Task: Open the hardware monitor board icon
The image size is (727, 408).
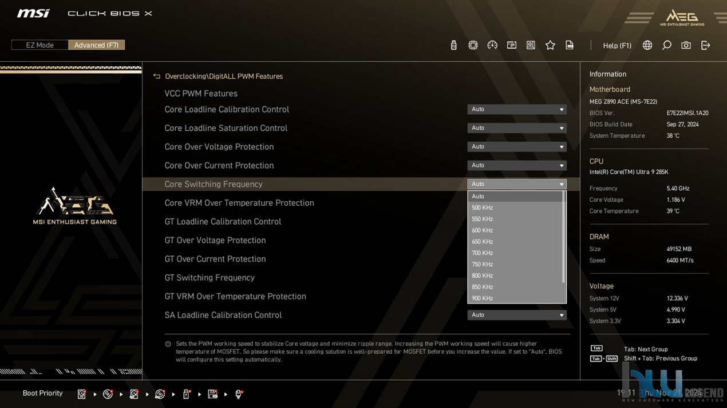Action: (531, 45)
